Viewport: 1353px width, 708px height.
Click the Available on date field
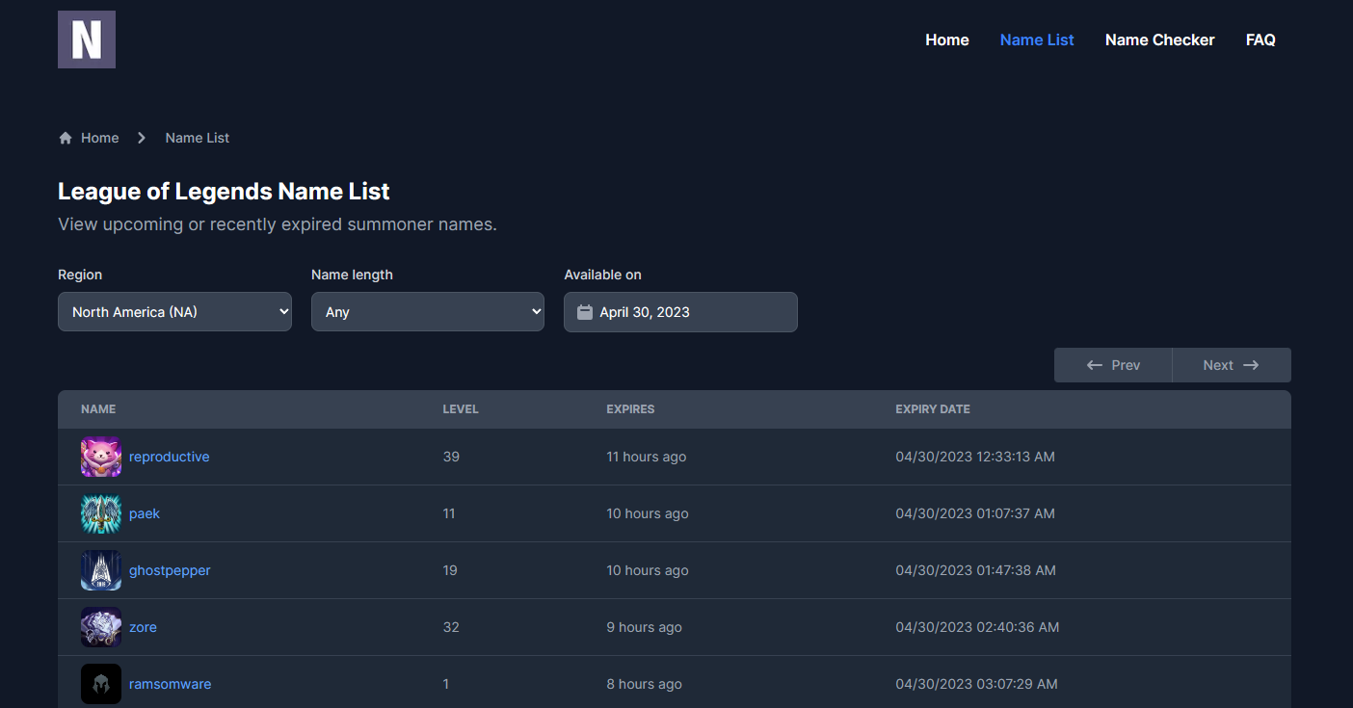tap(680, 312)
